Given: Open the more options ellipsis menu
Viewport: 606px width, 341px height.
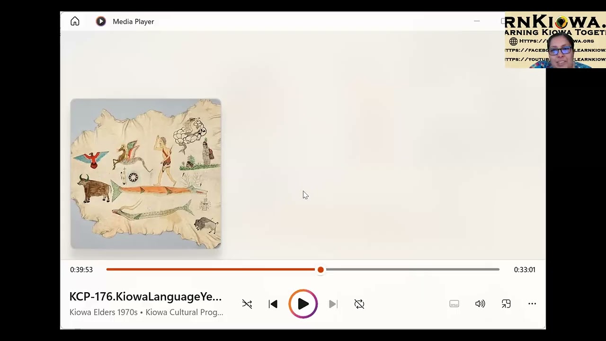Looking at the screenshot, I should pos(532,304).
